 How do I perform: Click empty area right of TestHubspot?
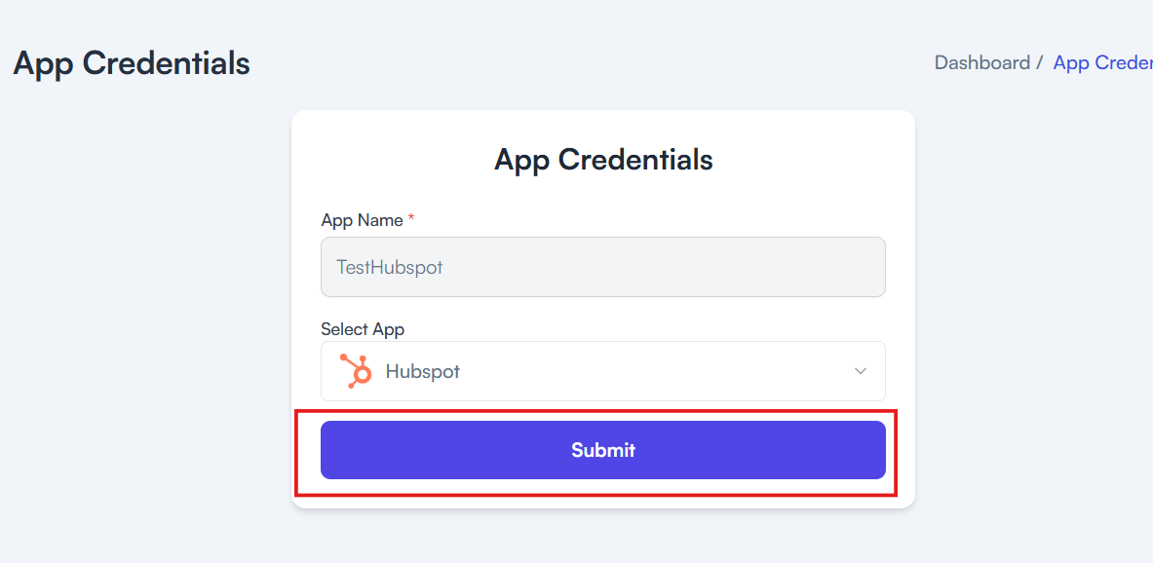point(662,267)
